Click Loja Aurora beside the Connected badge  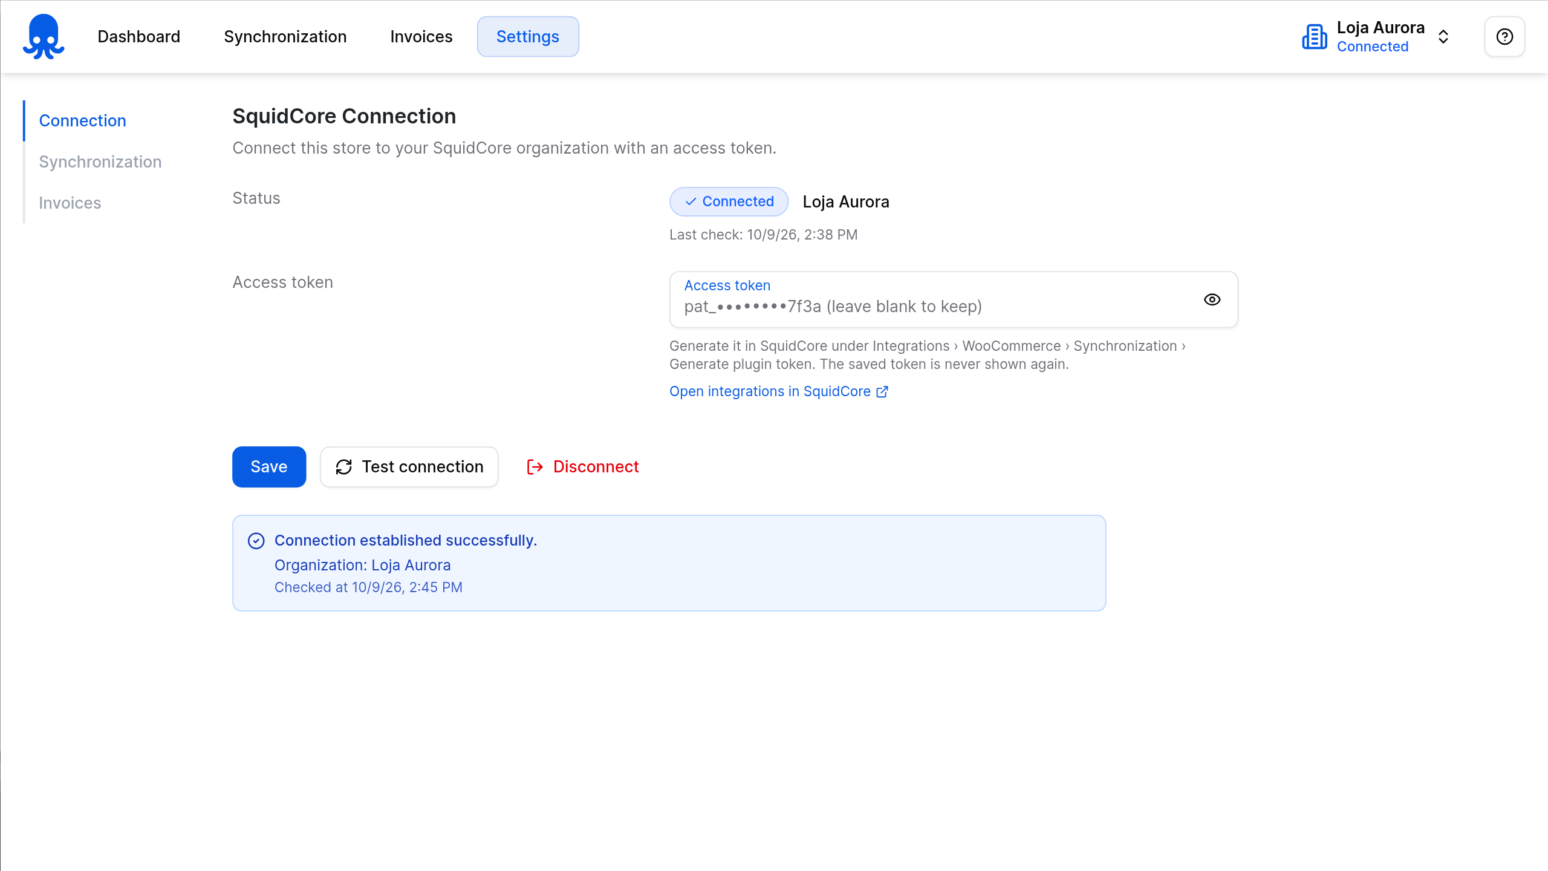(845, 201)
